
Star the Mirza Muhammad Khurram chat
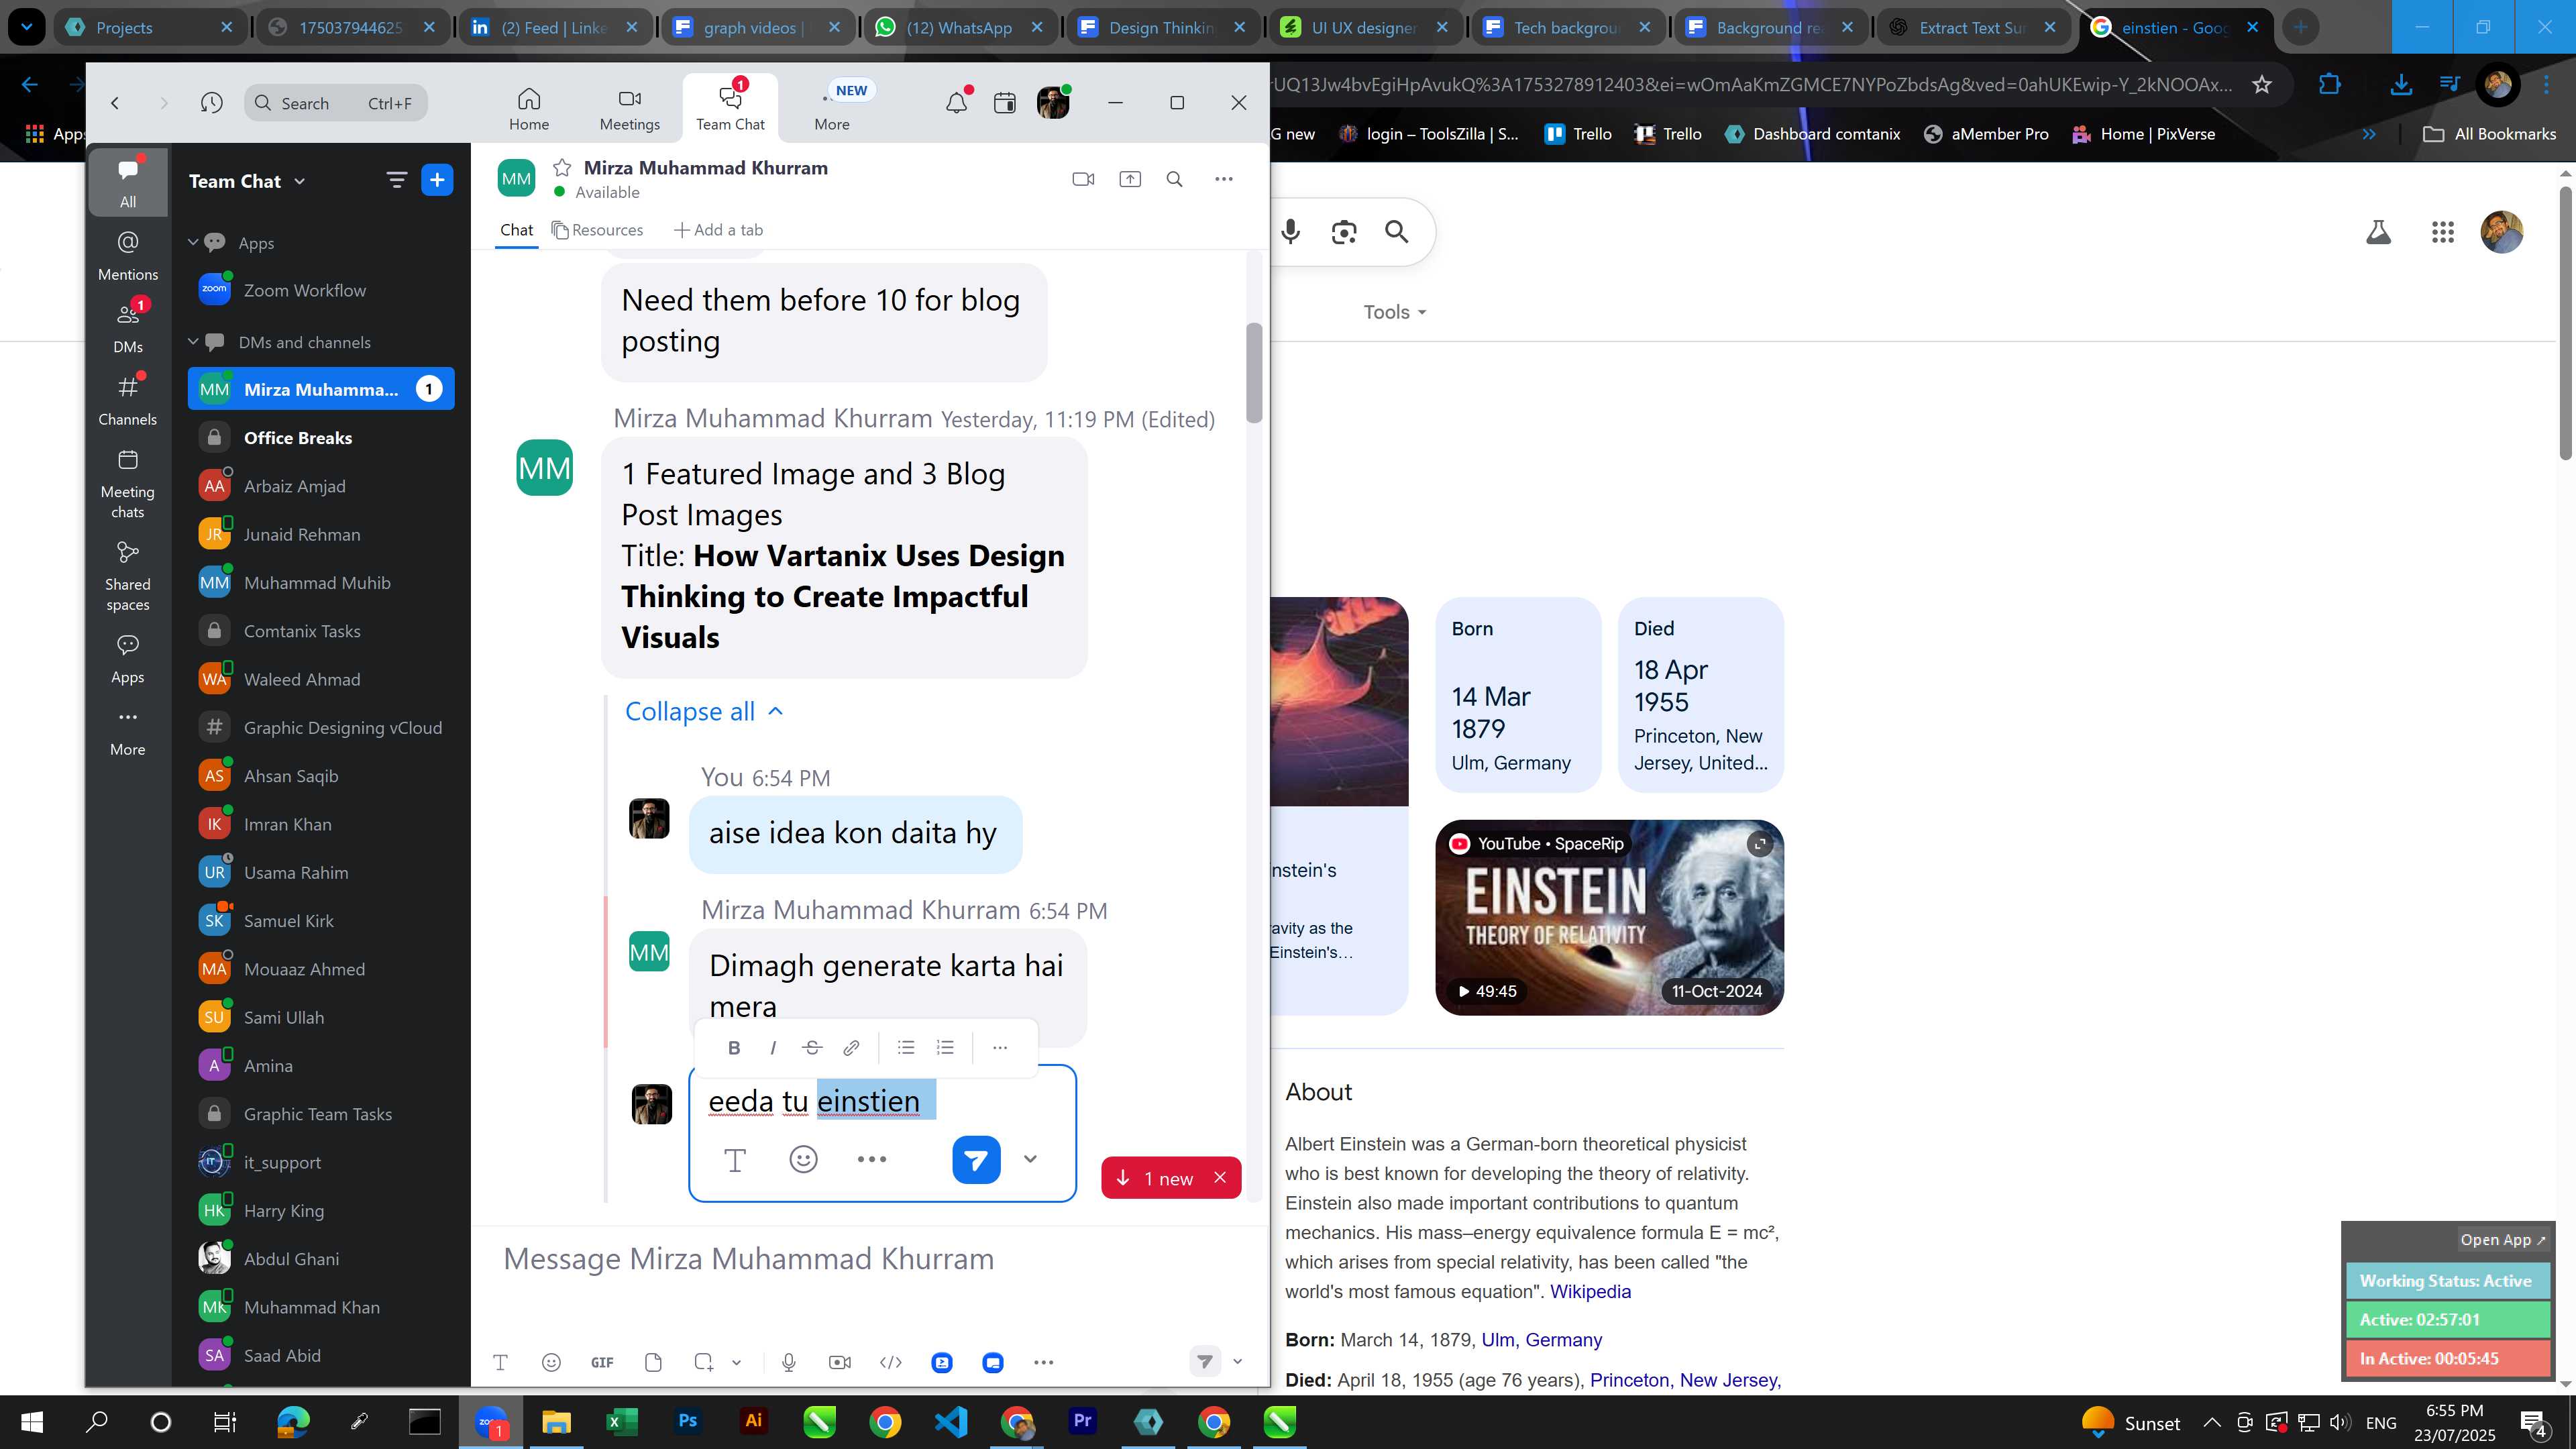click(562, 168)
